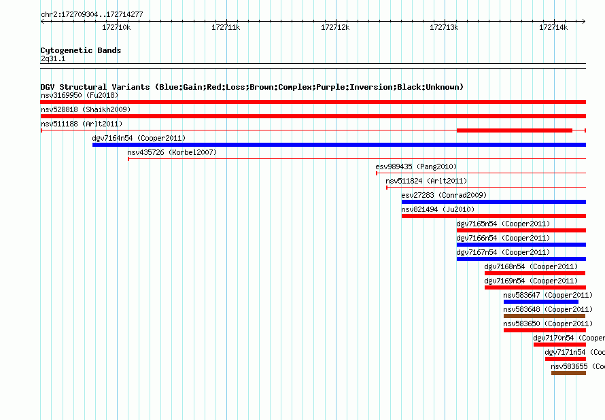Click the thin red esv989435 variant line

point(481,173)
